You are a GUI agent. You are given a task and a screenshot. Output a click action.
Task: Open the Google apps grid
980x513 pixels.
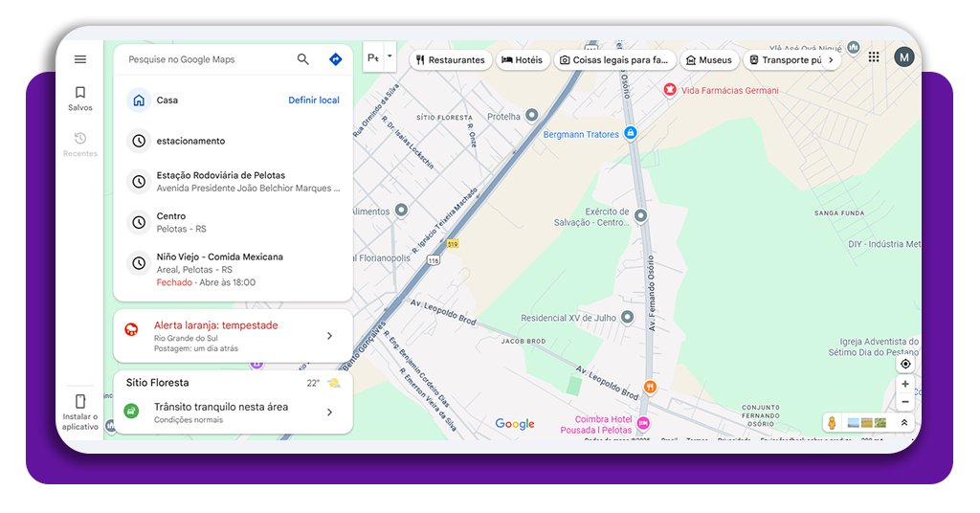874,57
